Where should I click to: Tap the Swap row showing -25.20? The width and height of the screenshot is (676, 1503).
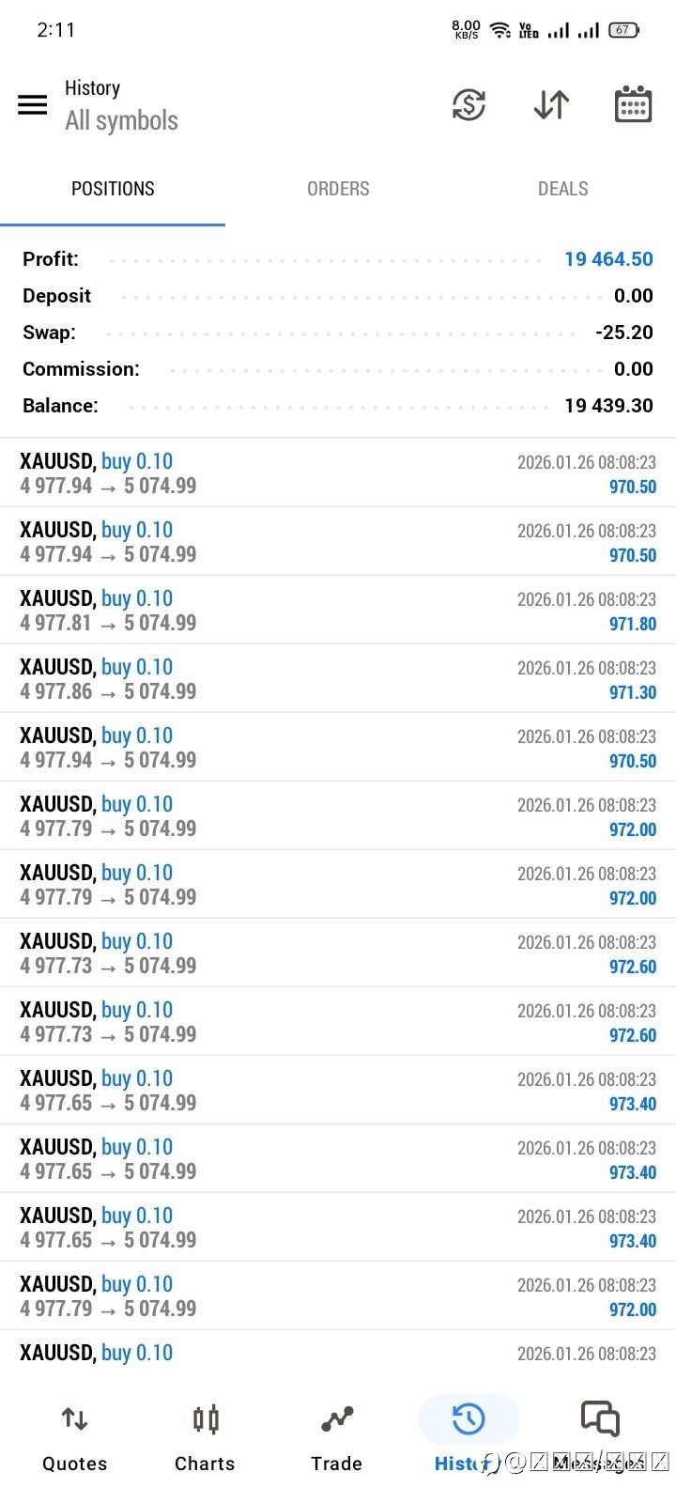click(338, 333)
